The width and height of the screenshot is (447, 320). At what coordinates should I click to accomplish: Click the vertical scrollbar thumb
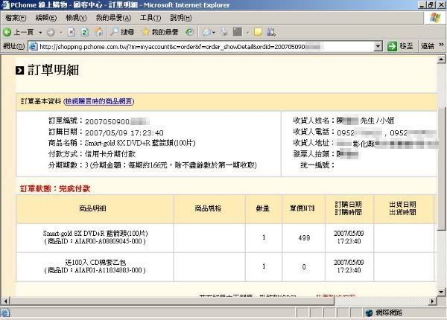(x=441, y=169)
